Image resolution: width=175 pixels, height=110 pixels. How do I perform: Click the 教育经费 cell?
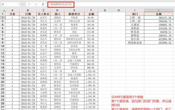74,82
